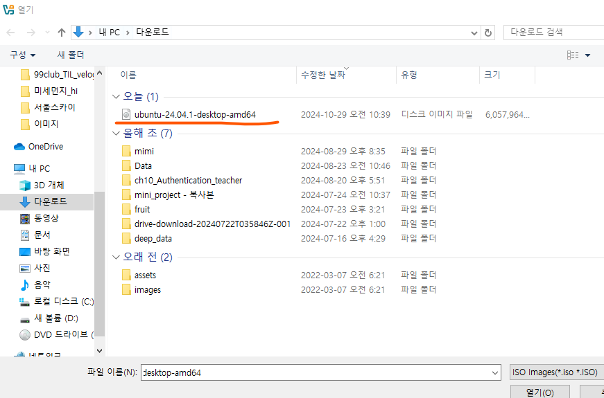This screenshot has width=604, height=398.
Task: Click 다운로드 breadcrumb in address bar
Action: 153,33
